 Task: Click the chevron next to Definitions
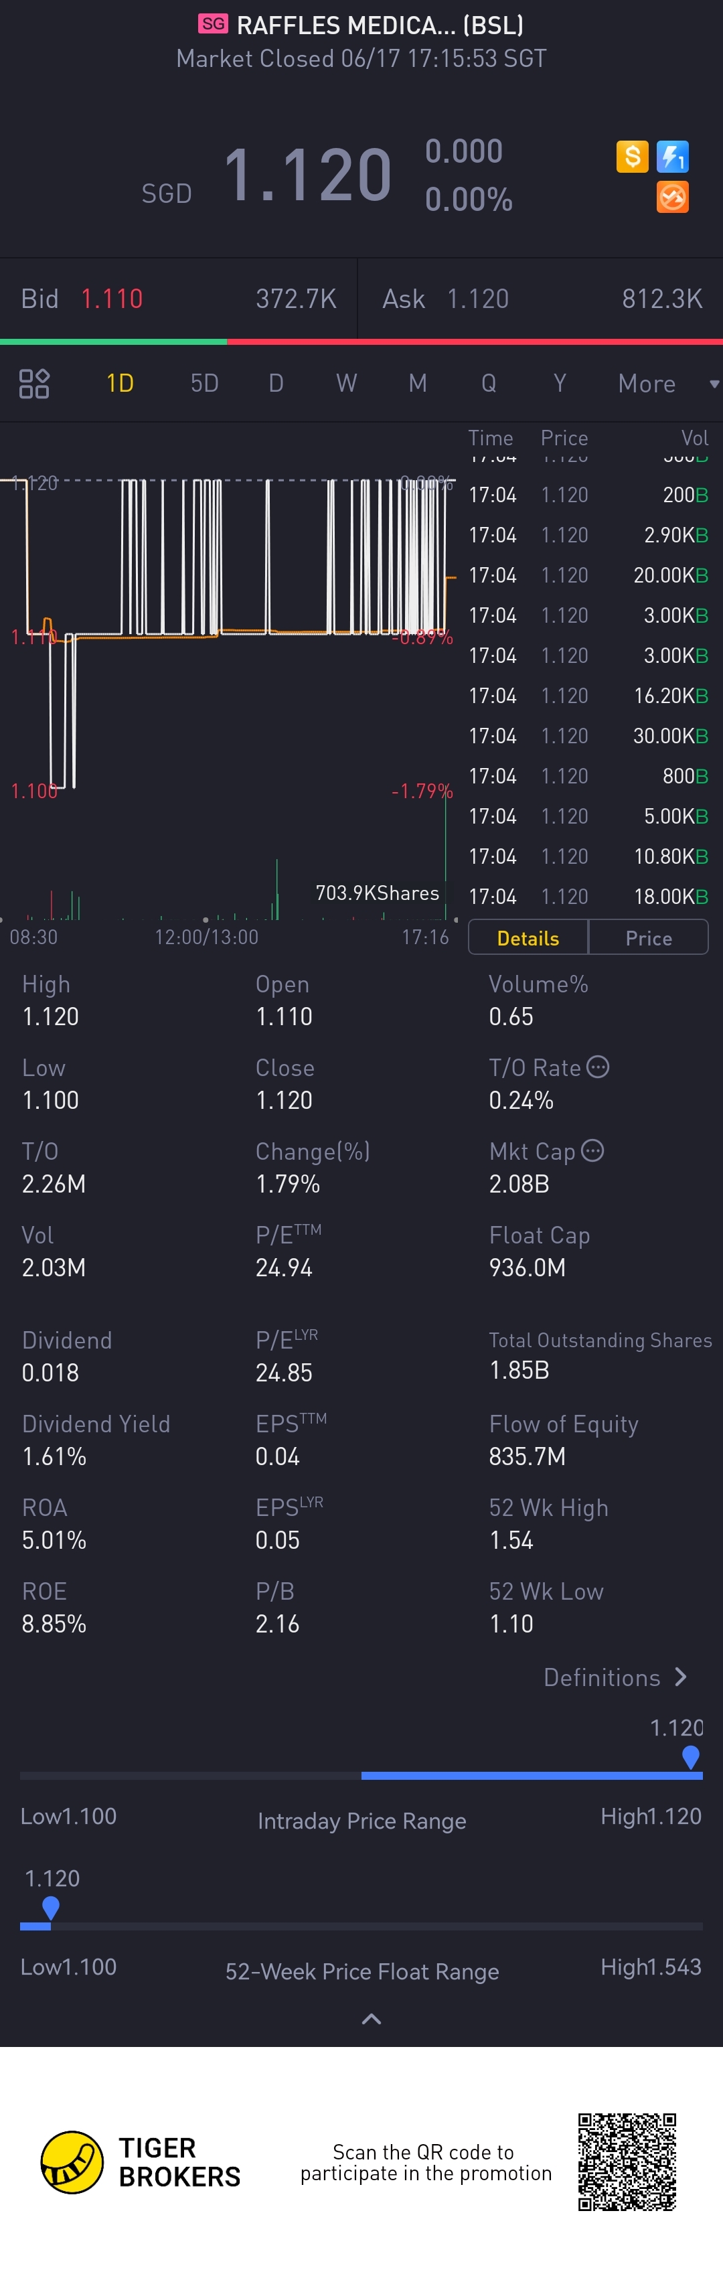(x=681, y=1677)
